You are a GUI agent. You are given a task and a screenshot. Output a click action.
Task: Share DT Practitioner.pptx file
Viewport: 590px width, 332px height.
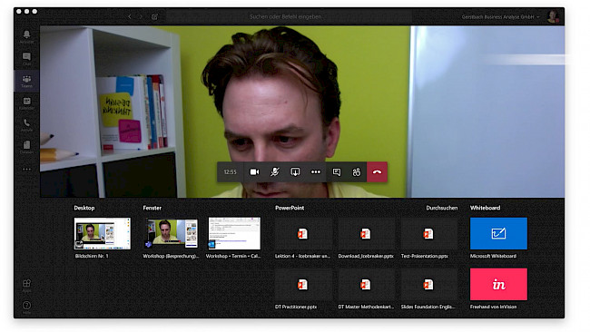tap(302, 284)
